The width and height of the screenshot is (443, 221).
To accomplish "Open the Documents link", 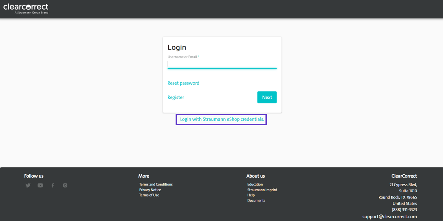I will 256,200.
